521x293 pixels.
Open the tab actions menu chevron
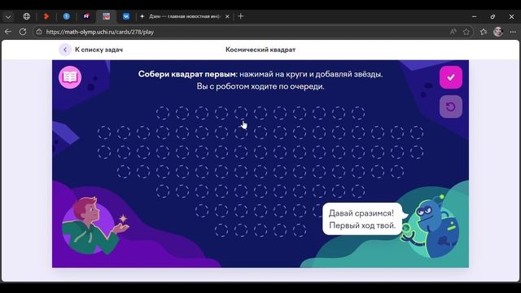pyautogui.click(x=8, y=16)
